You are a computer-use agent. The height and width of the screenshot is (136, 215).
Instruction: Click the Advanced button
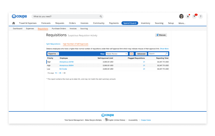tap(141, 54)
